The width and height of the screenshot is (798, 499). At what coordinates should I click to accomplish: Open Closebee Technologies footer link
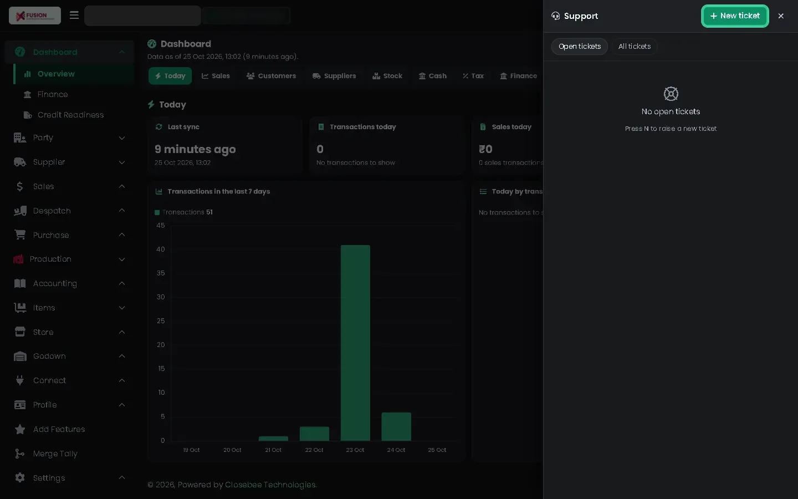tap(270, 485)
